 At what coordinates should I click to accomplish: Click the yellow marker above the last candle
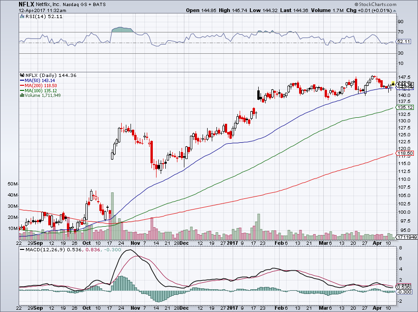tap(393, 83)
